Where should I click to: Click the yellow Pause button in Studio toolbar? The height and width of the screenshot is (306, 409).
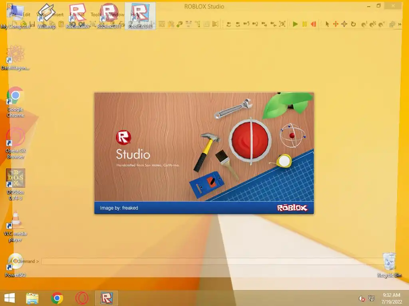tap(304, 24)
